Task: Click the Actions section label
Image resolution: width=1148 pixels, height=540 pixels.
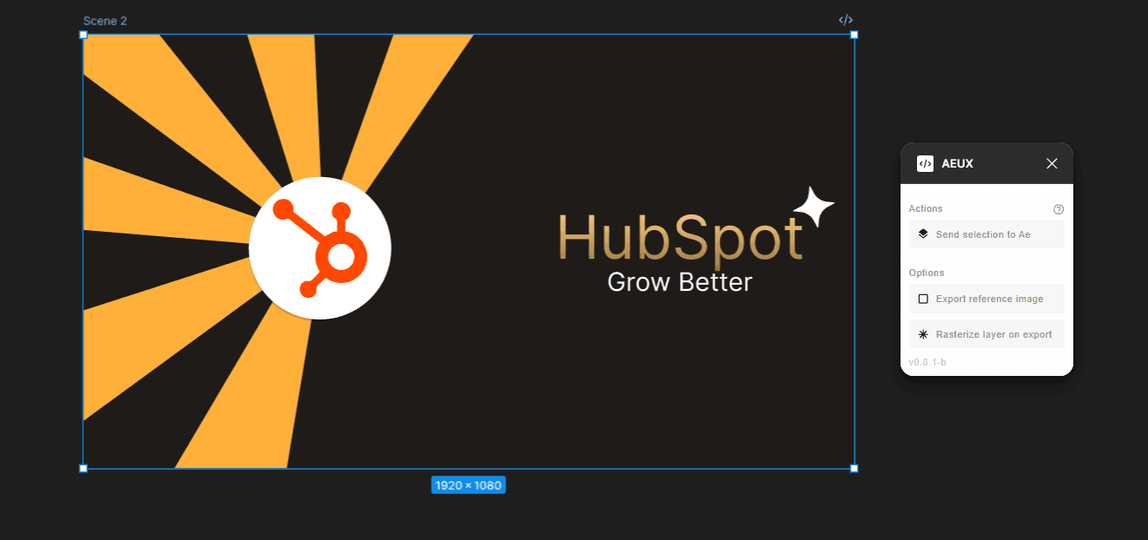Action: click(x=926, y=208)
